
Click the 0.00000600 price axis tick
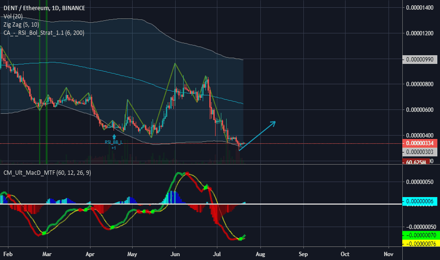click(x=420, y=110)
